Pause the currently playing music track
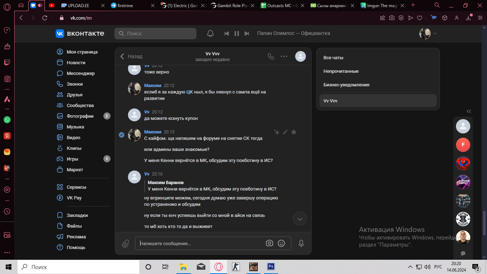This screenshot has height=274, width=487. pos(236,34)
